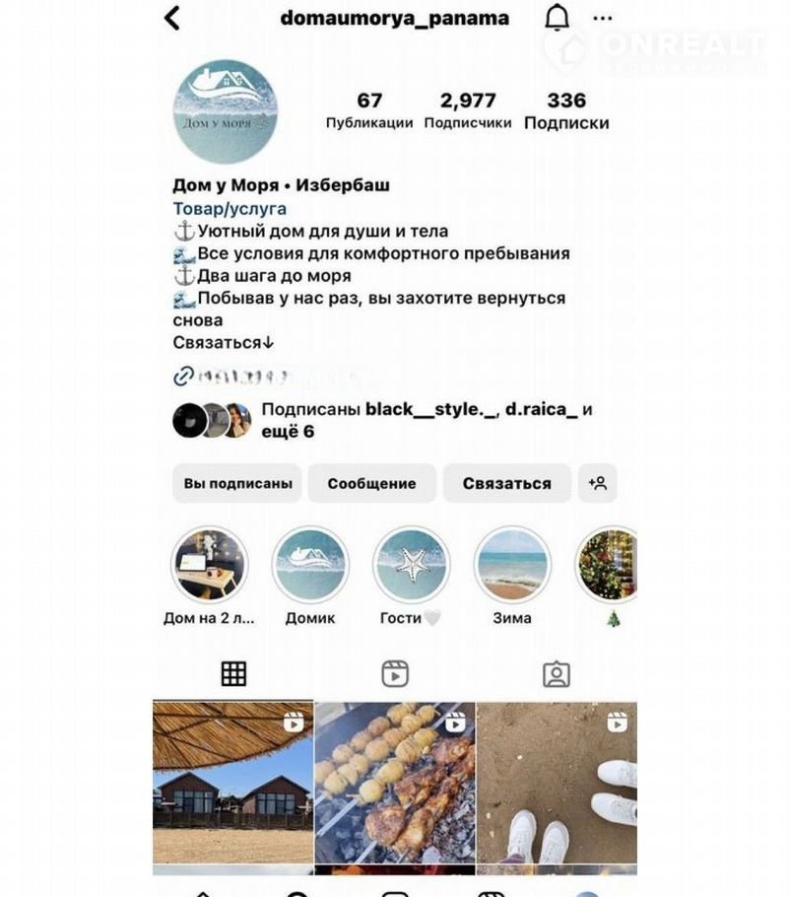Open the Christmas tree highlight

(607, 565)
